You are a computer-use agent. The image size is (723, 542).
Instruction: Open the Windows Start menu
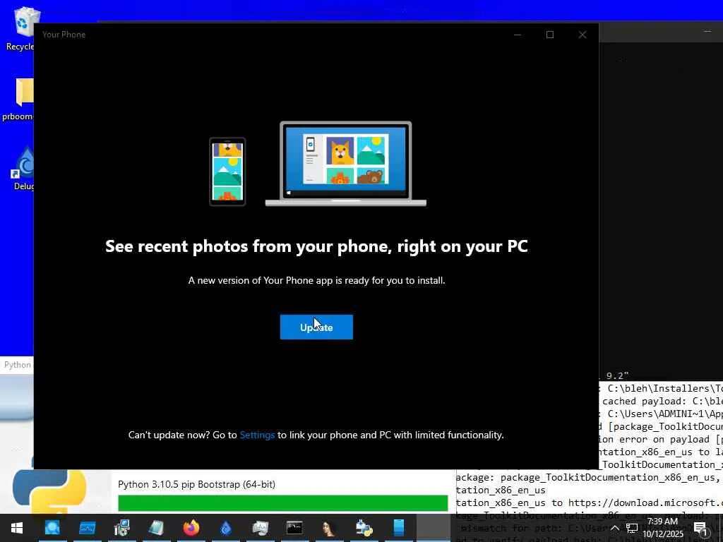[x=17, y=528]
